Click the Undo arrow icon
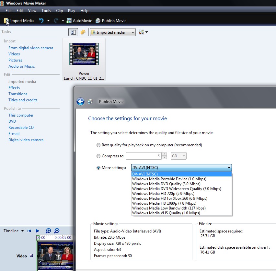The height and width of the screenshot is (271, 276). (x=41, y=21)
